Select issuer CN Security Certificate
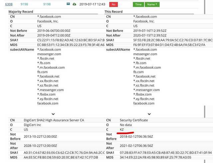 point(134,120)
